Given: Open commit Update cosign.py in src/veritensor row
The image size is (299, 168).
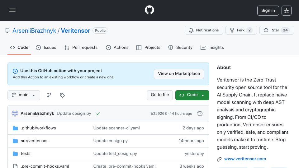Looking at the screenshot, I should 110,141.
